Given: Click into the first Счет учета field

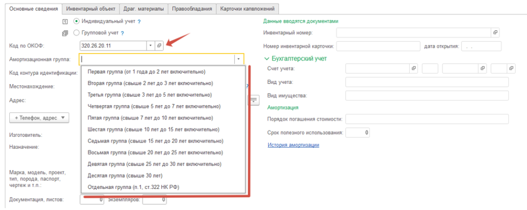Looking at the screenshot, I should pos(378,68).
